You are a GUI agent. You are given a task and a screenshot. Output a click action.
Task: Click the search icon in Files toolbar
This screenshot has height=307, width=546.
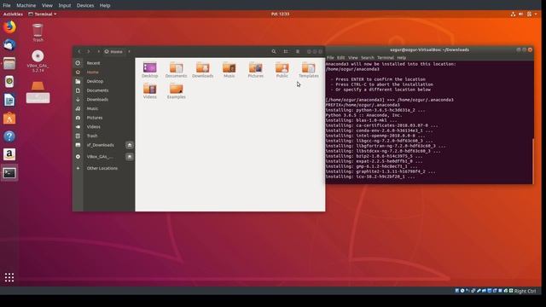(274, 51)
